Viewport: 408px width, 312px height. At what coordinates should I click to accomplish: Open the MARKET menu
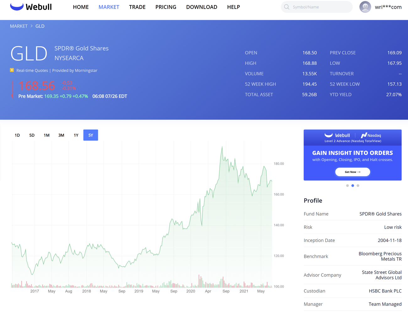(109, 7)
